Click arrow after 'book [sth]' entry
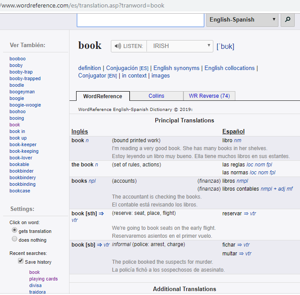 click(101, 214)
